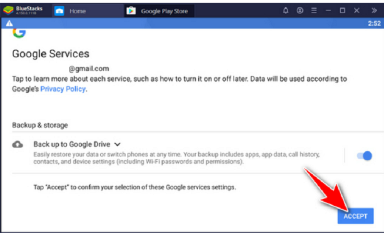The image size is (384, 233).
Task: Maximize the BlueStacks window
Action: click(342, 11)
